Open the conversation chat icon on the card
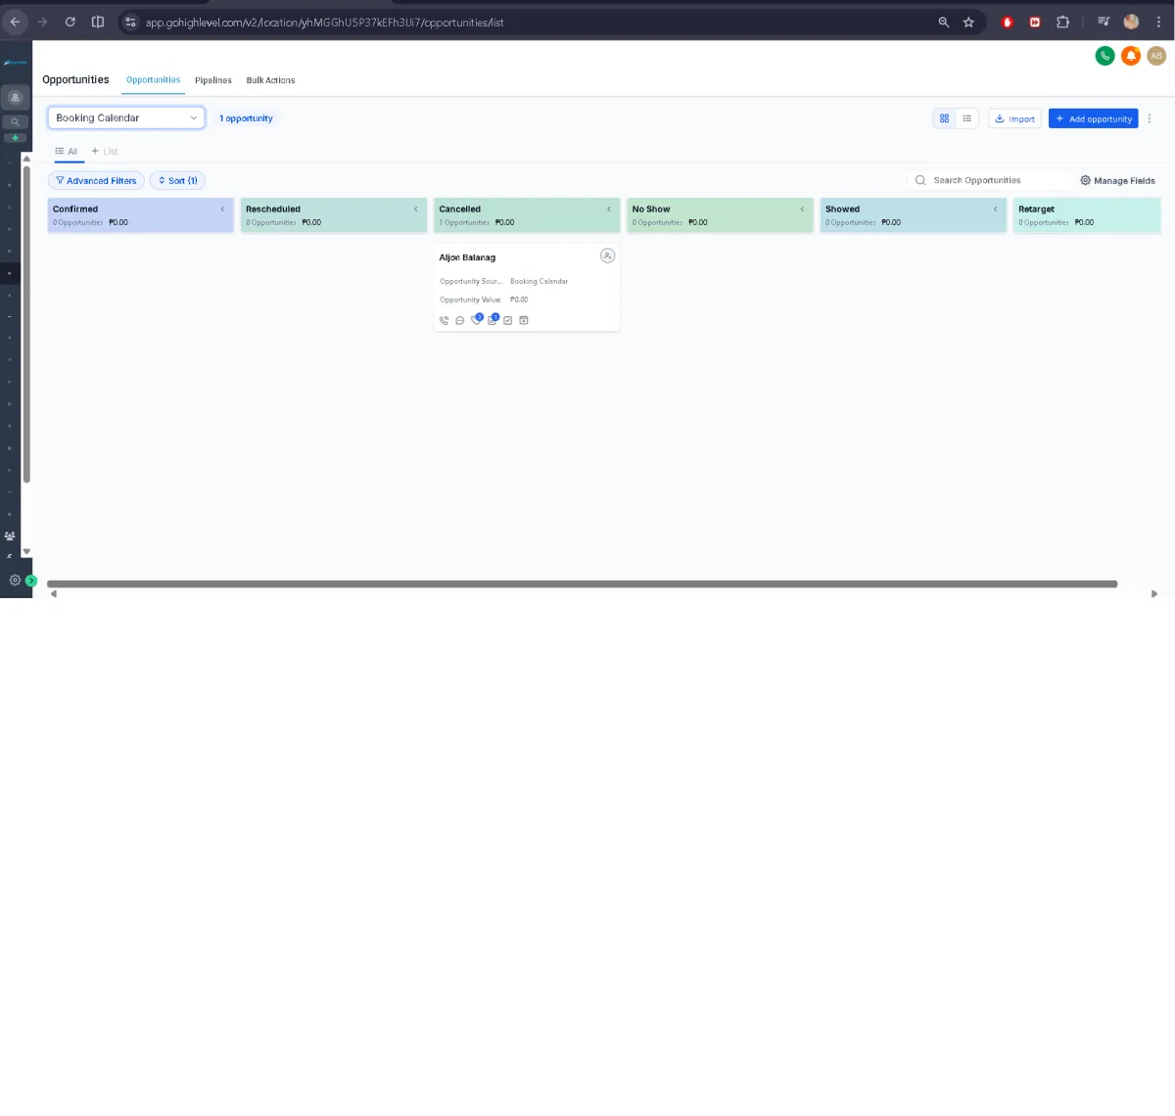 tap(459, 320)
